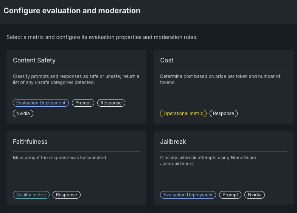Select the Jailbreak metric card title
The image size is (297, 213).
click(x=173, y=141)
